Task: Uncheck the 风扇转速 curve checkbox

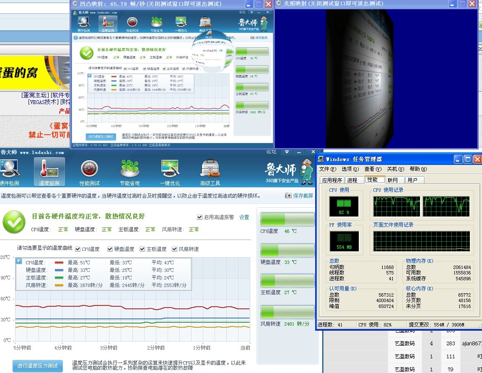Action: click(175, 249)
